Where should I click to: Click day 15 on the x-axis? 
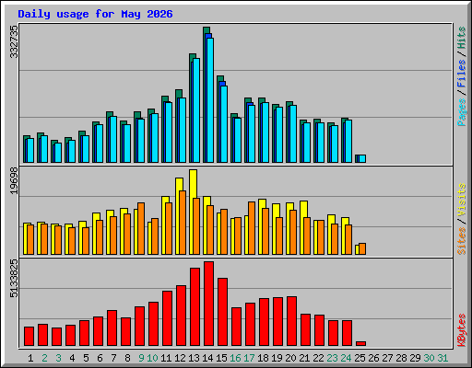coord(221,358)
